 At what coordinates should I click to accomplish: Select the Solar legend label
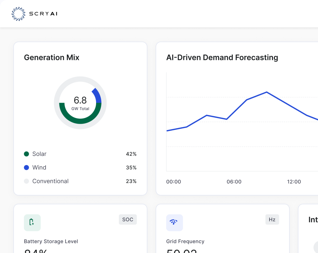click(39, 154)
